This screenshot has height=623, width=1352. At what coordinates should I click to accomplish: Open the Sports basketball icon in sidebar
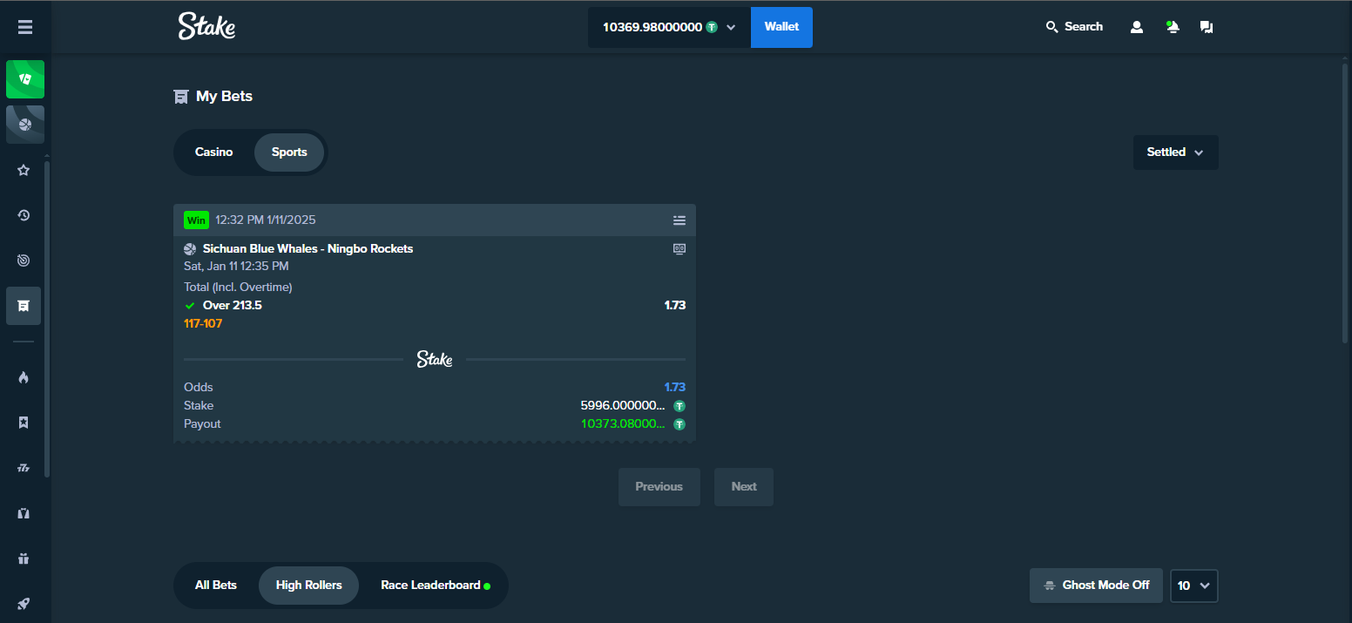coord(25,125)
